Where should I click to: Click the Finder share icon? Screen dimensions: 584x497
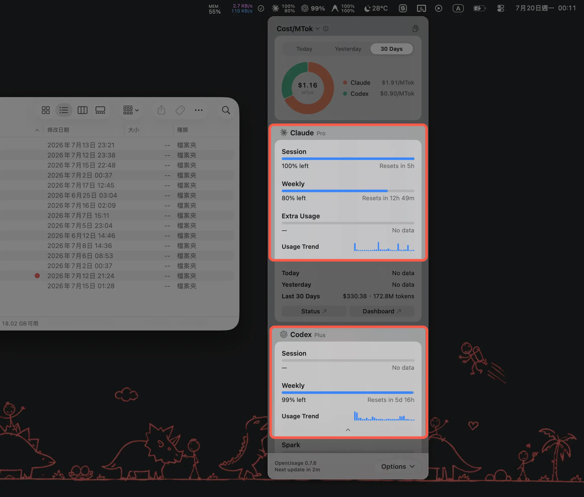(161, 110)
